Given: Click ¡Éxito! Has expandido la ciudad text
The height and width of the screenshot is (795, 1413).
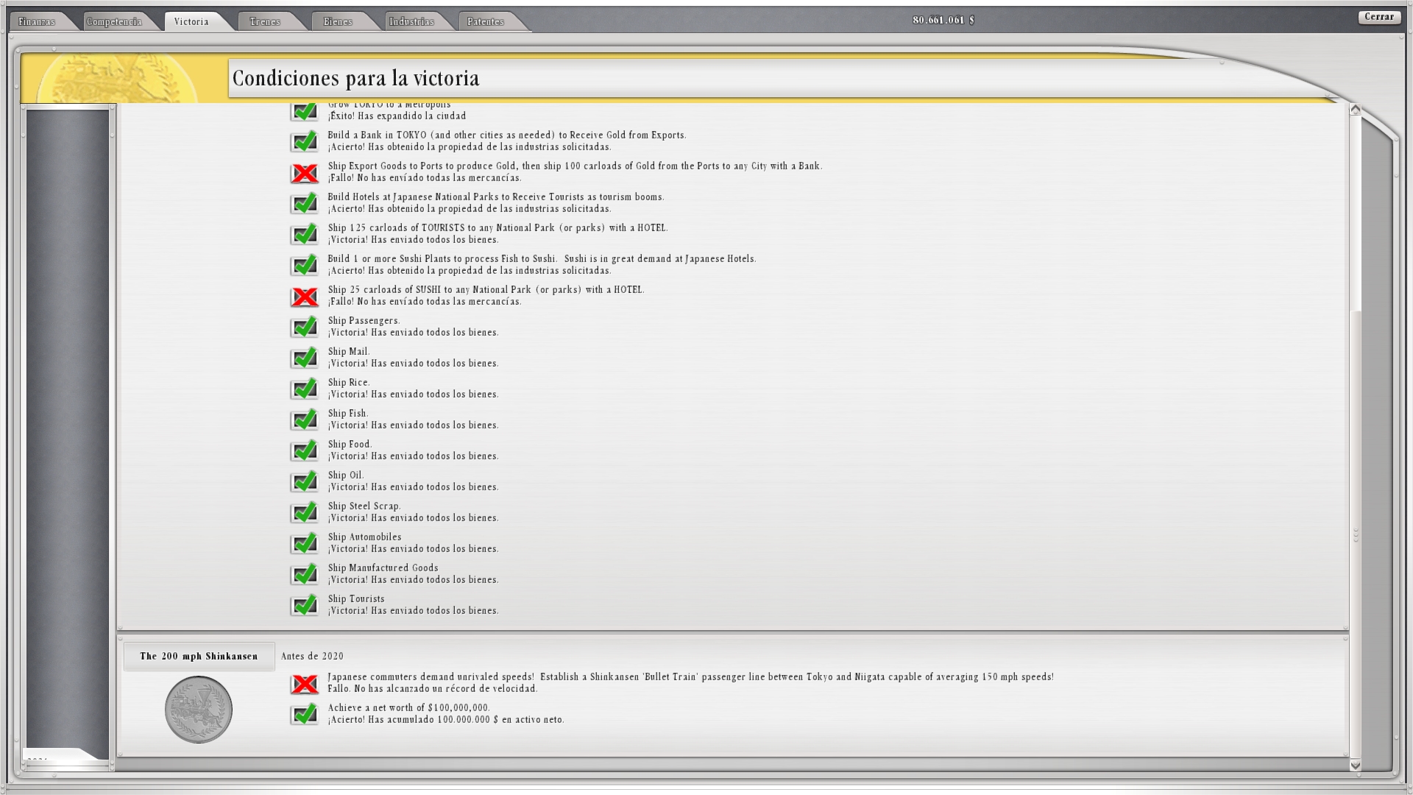Looking at the screenshot, I should tap(397, 116).
